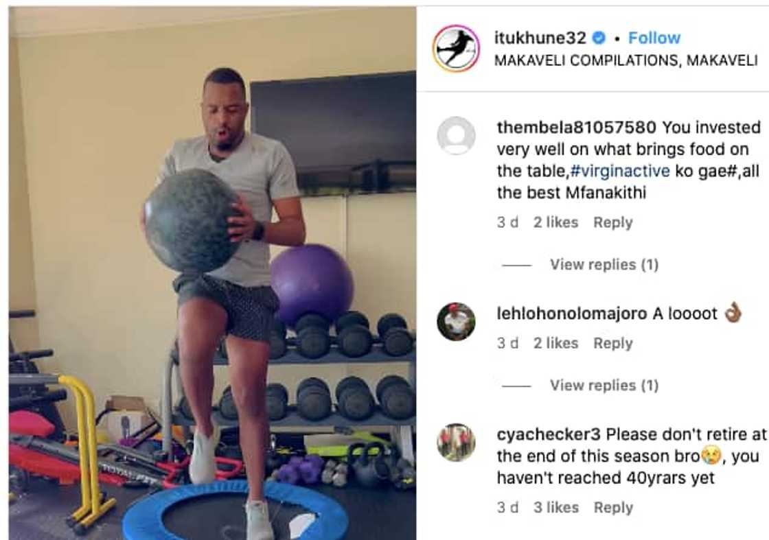Reply to cyachecker3's comment

pyautogui.click(x=613, y=508)
